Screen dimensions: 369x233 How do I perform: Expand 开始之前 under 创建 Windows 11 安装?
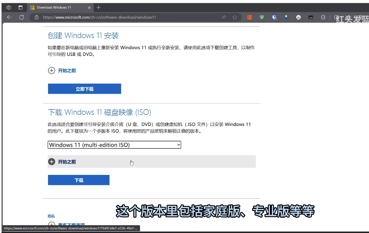point(62,70)
